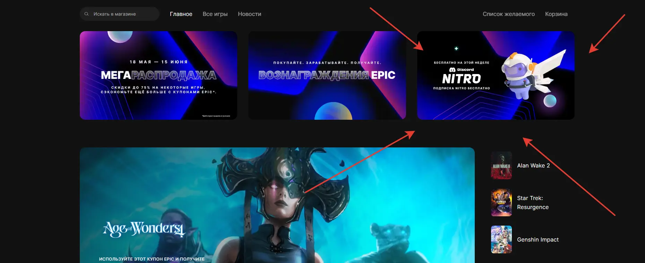Open the Главное tab
This screenshot has width=645, height=263.
point(181,14)
